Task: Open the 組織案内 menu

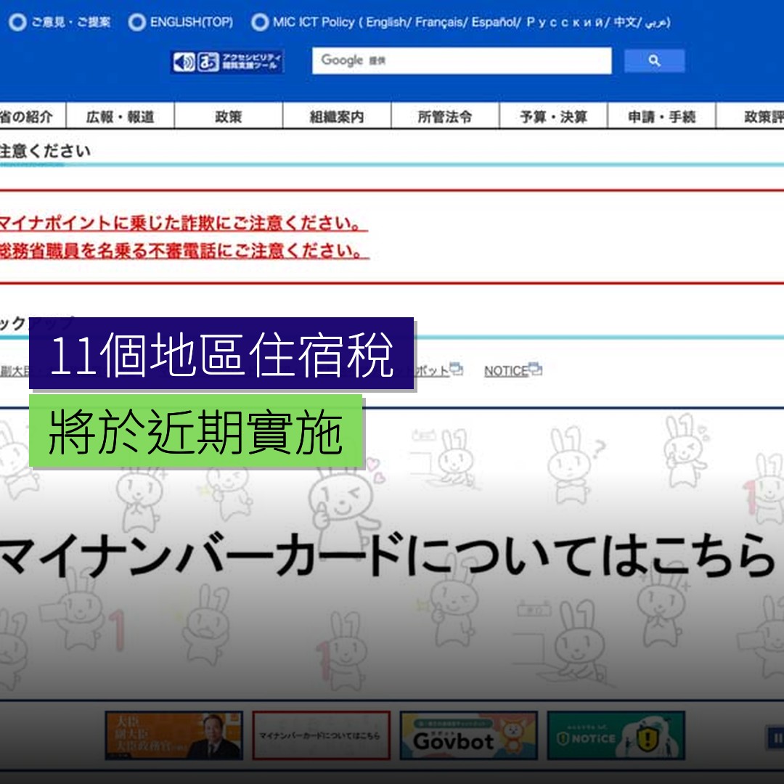Action: pyautogui.click(x=337, y=117)
